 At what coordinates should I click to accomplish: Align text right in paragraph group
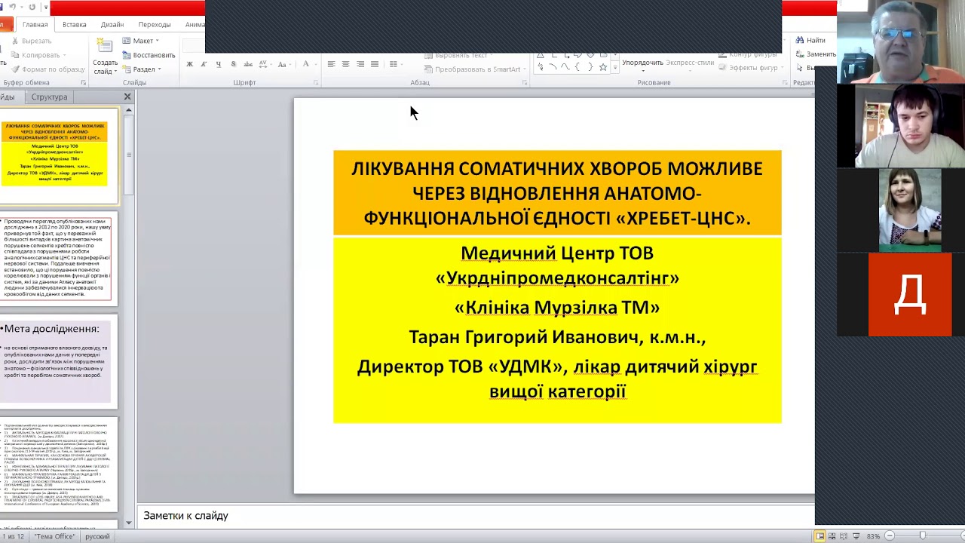[x=360, y=64]
